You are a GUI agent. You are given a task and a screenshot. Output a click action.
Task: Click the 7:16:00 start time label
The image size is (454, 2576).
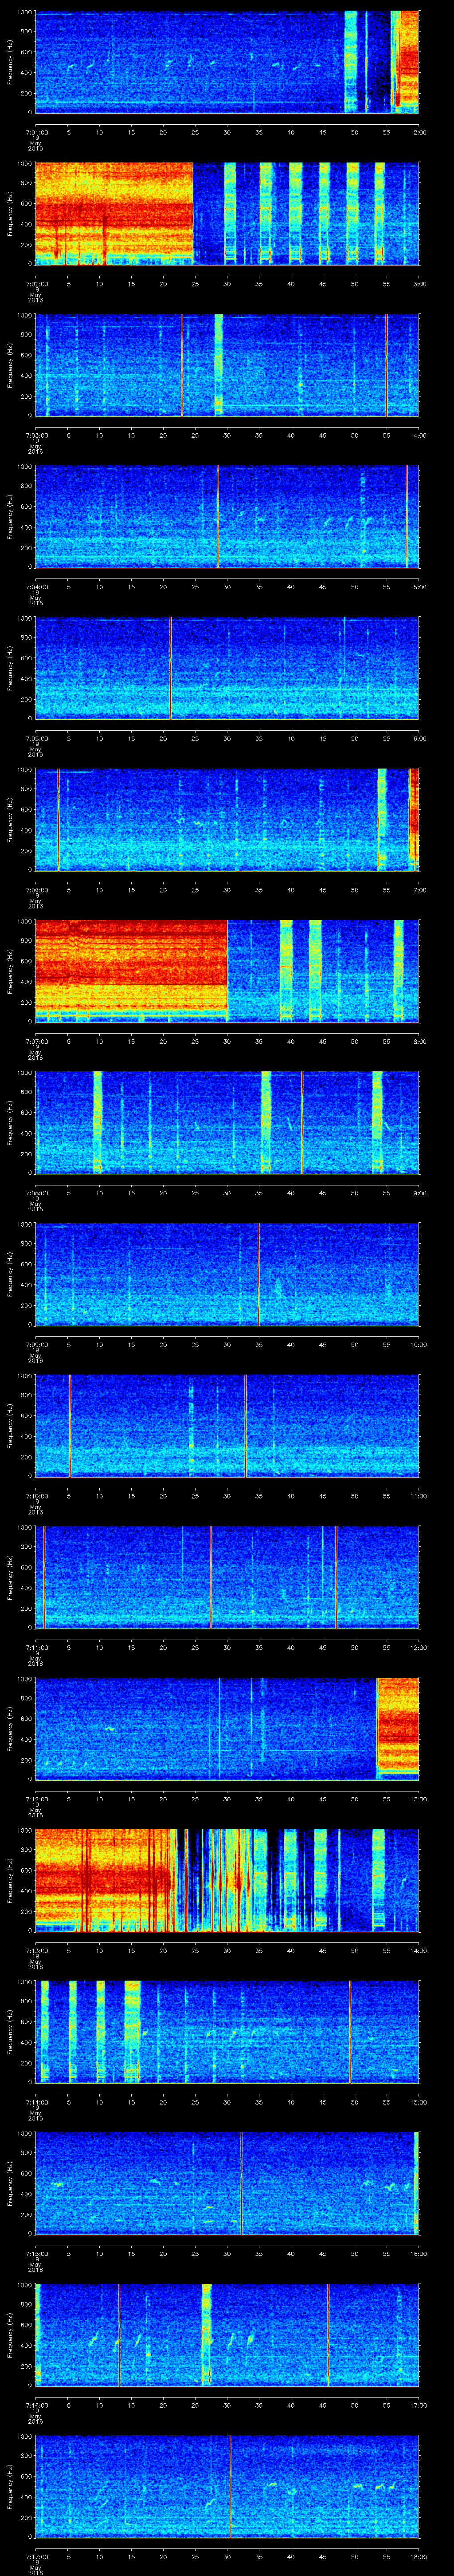point(36,2405)
